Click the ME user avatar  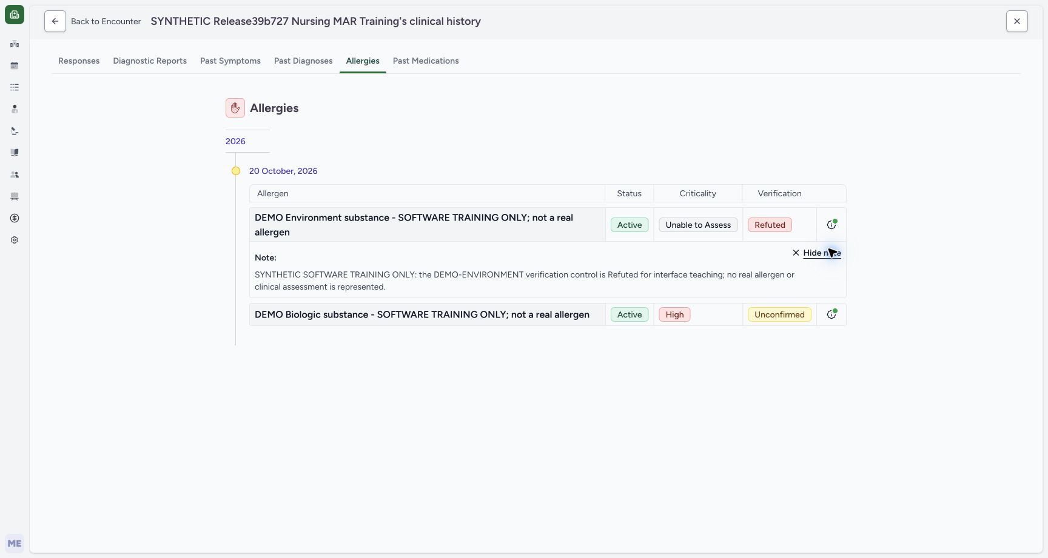click(x=15, y=543)
